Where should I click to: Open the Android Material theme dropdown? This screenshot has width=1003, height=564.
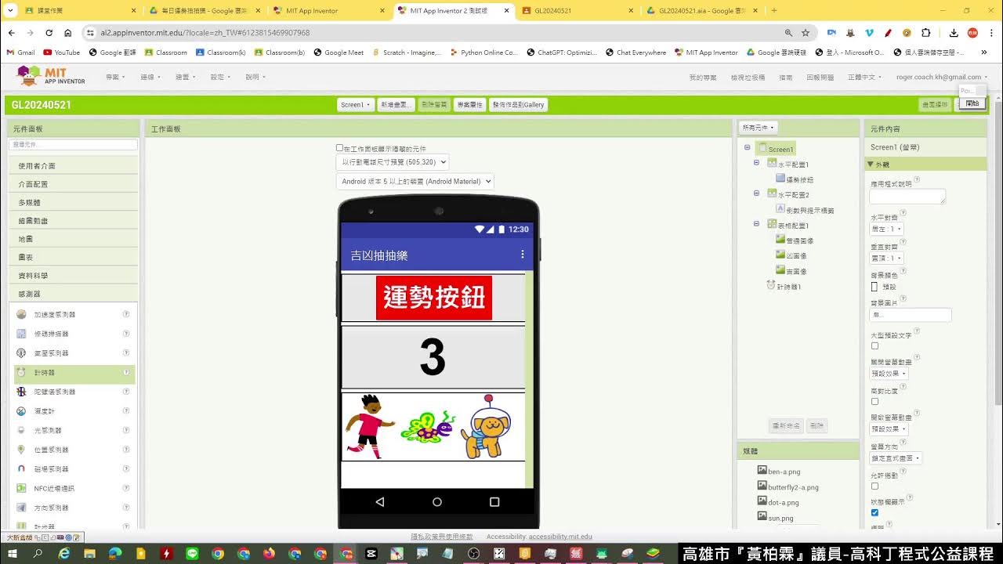[x=415, y=181]
